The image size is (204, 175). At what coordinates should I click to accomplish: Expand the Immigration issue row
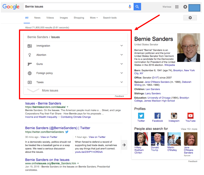[76, 46]
